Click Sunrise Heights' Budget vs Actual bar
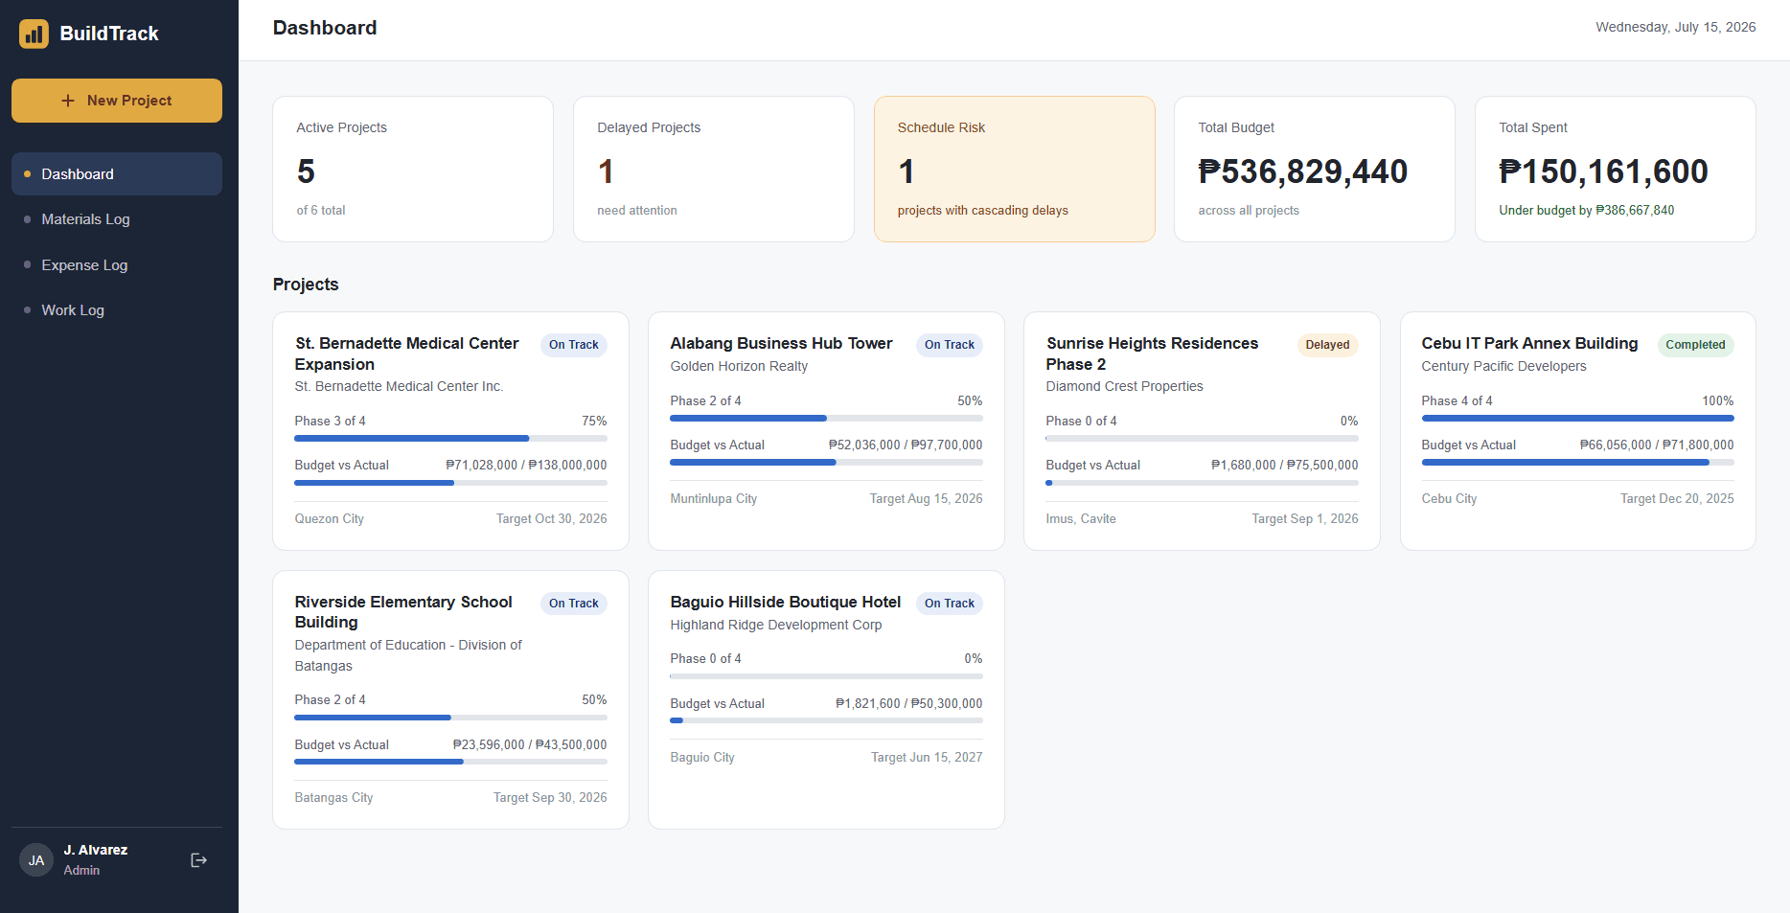 [x=1202, y=483]
